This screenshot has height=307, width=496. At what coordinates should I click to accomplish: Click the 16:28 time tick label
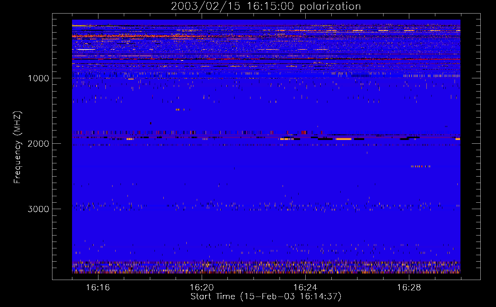[409, 288]
